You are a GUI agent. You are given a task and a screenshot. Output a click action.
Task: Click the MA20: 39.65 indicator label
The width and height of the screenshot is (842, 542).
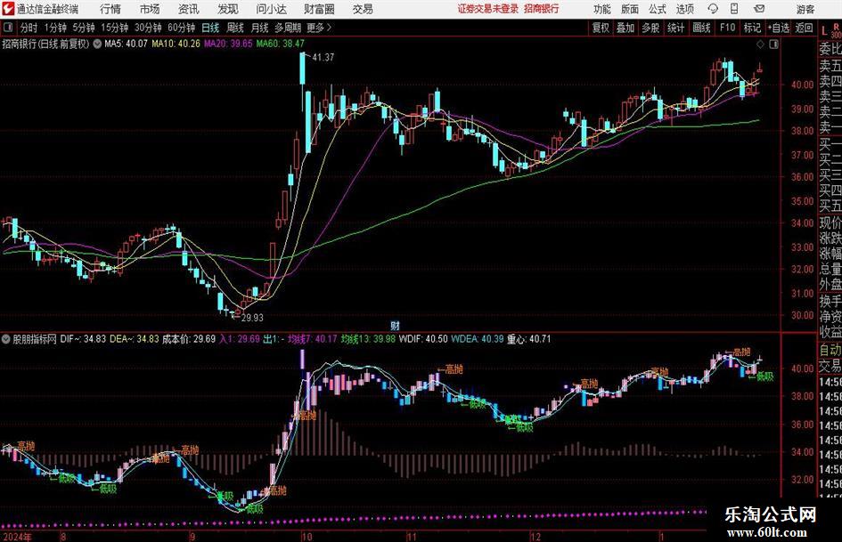228,44
